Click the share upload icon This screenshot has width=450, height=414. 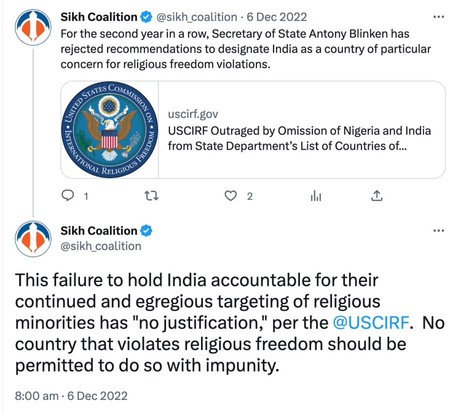tap(376, 196)
